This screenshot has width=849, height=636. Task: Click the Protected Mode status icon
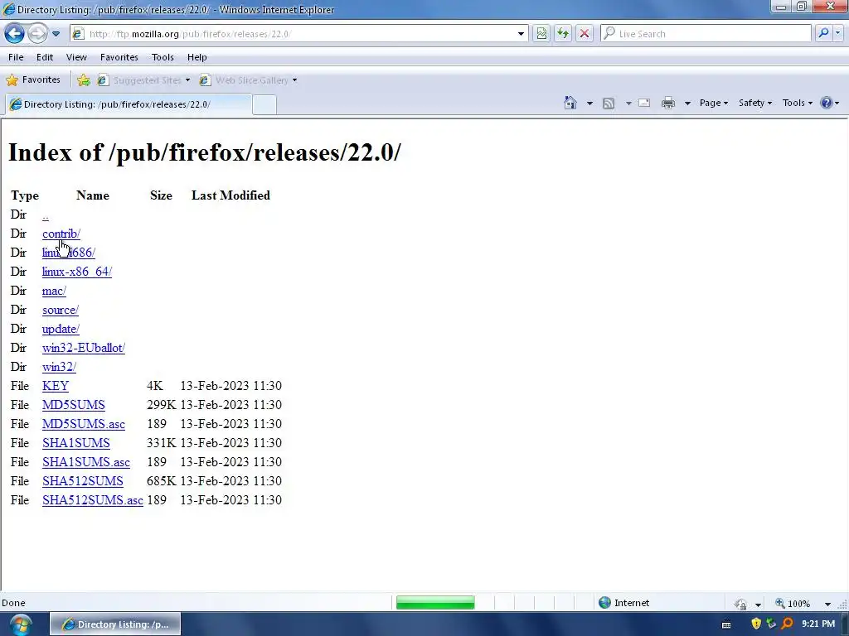[740, 604]
